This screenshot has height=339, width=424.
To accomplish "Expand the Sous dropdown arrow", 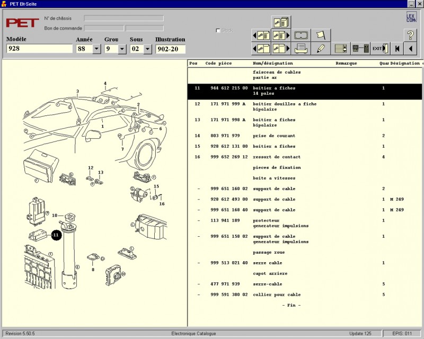I will 148,49.
